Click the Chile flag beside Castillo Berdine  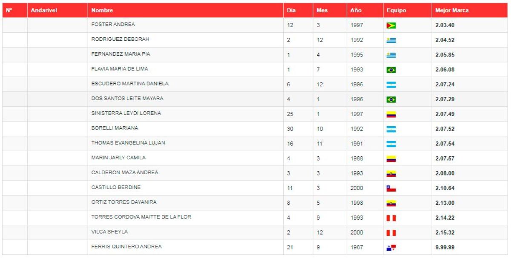(391, 189)
